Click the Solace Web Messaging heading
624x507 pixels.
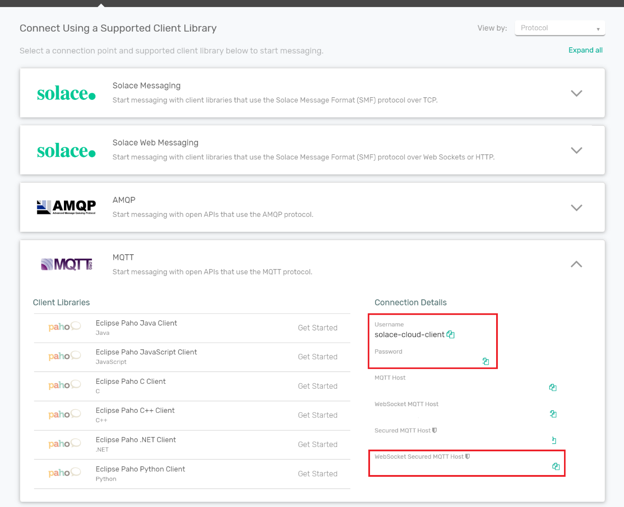155,142
